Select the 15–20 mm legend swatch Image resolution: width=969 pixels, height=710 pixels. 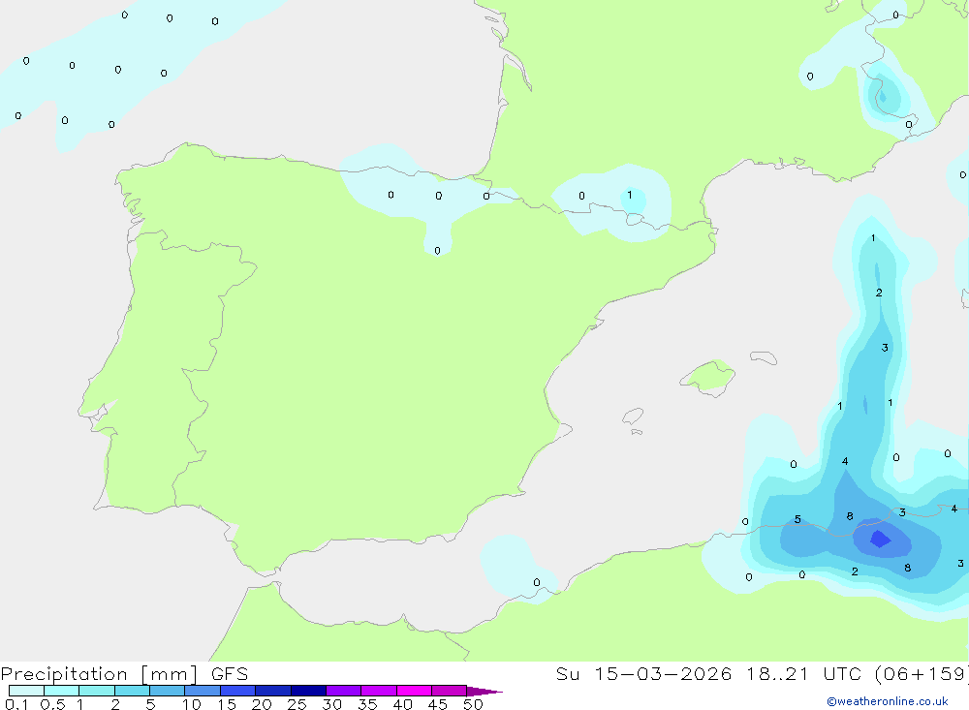point(237,691)
